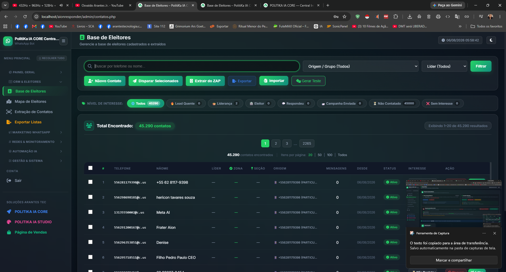Click Extrair do ZAP button
The width and height of the screenshot is (506, 272).
(x=205, y=81)
